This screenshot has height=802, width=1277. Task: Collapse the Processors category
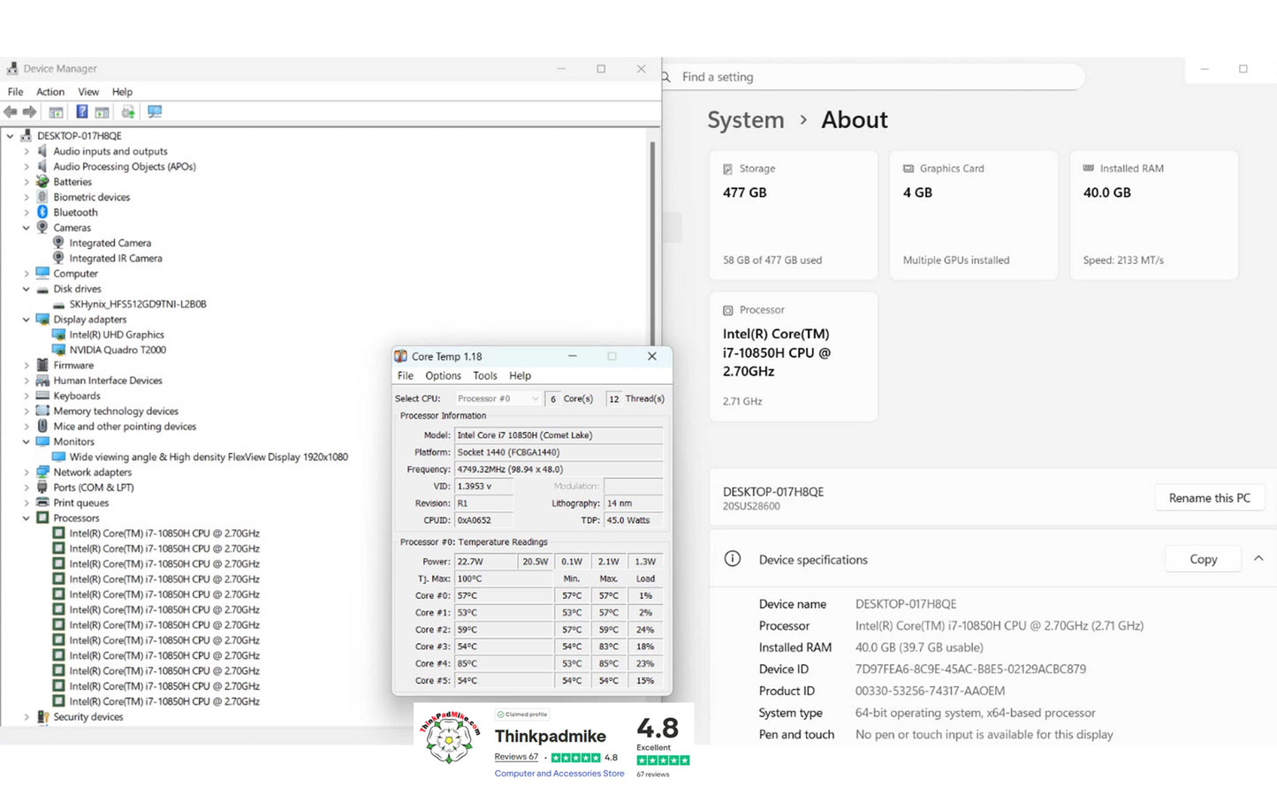(x=27, y=518)
